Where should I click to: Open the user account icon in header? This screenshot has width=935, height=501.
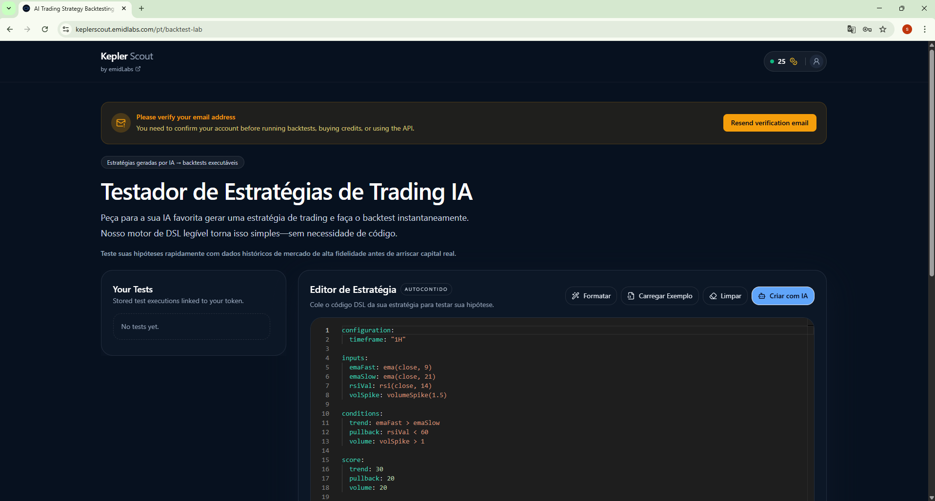(x=816, y=61)
